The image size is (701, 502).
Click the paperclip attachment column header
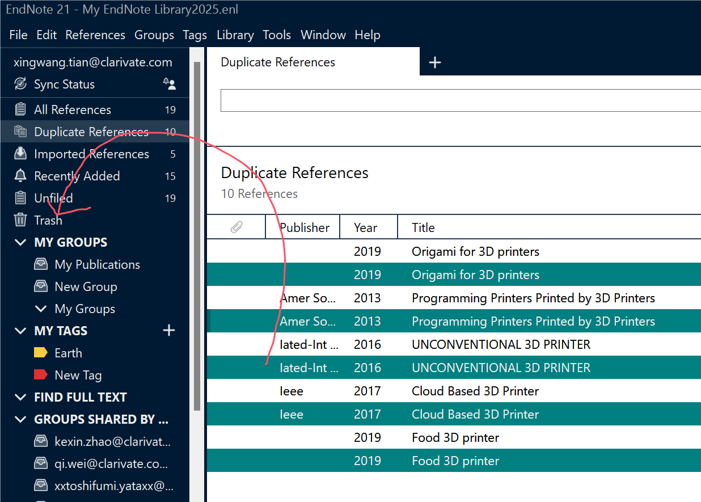236,227
